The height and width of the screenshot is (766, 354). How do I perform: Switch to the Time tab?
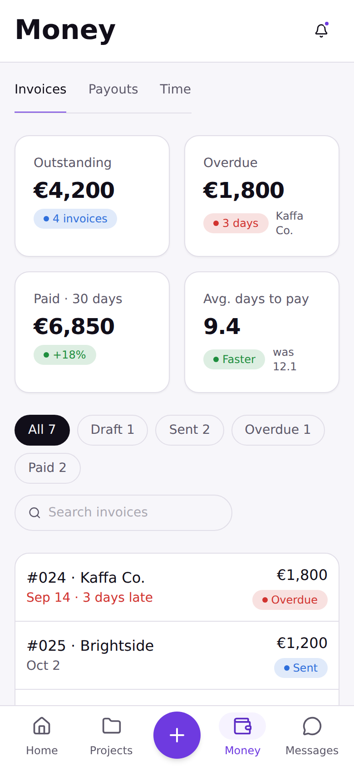coord(175,89)
